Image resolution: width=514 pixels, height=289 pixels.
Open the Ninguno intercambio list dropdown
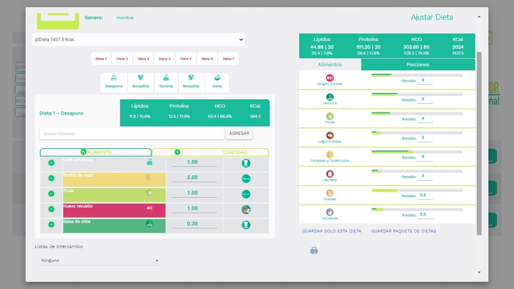pos(99,260)
